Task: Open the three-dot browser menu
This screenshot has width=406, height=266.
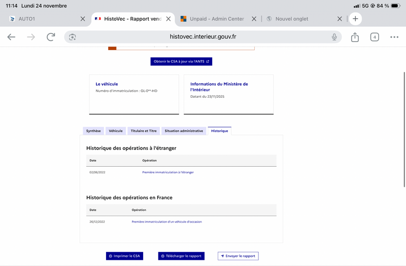Action: (x=394, y=37)
